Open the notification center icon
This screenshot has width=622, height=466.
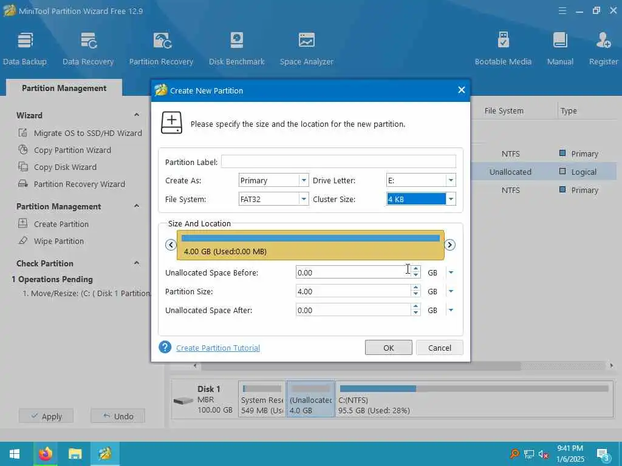[x=603, y=454]
